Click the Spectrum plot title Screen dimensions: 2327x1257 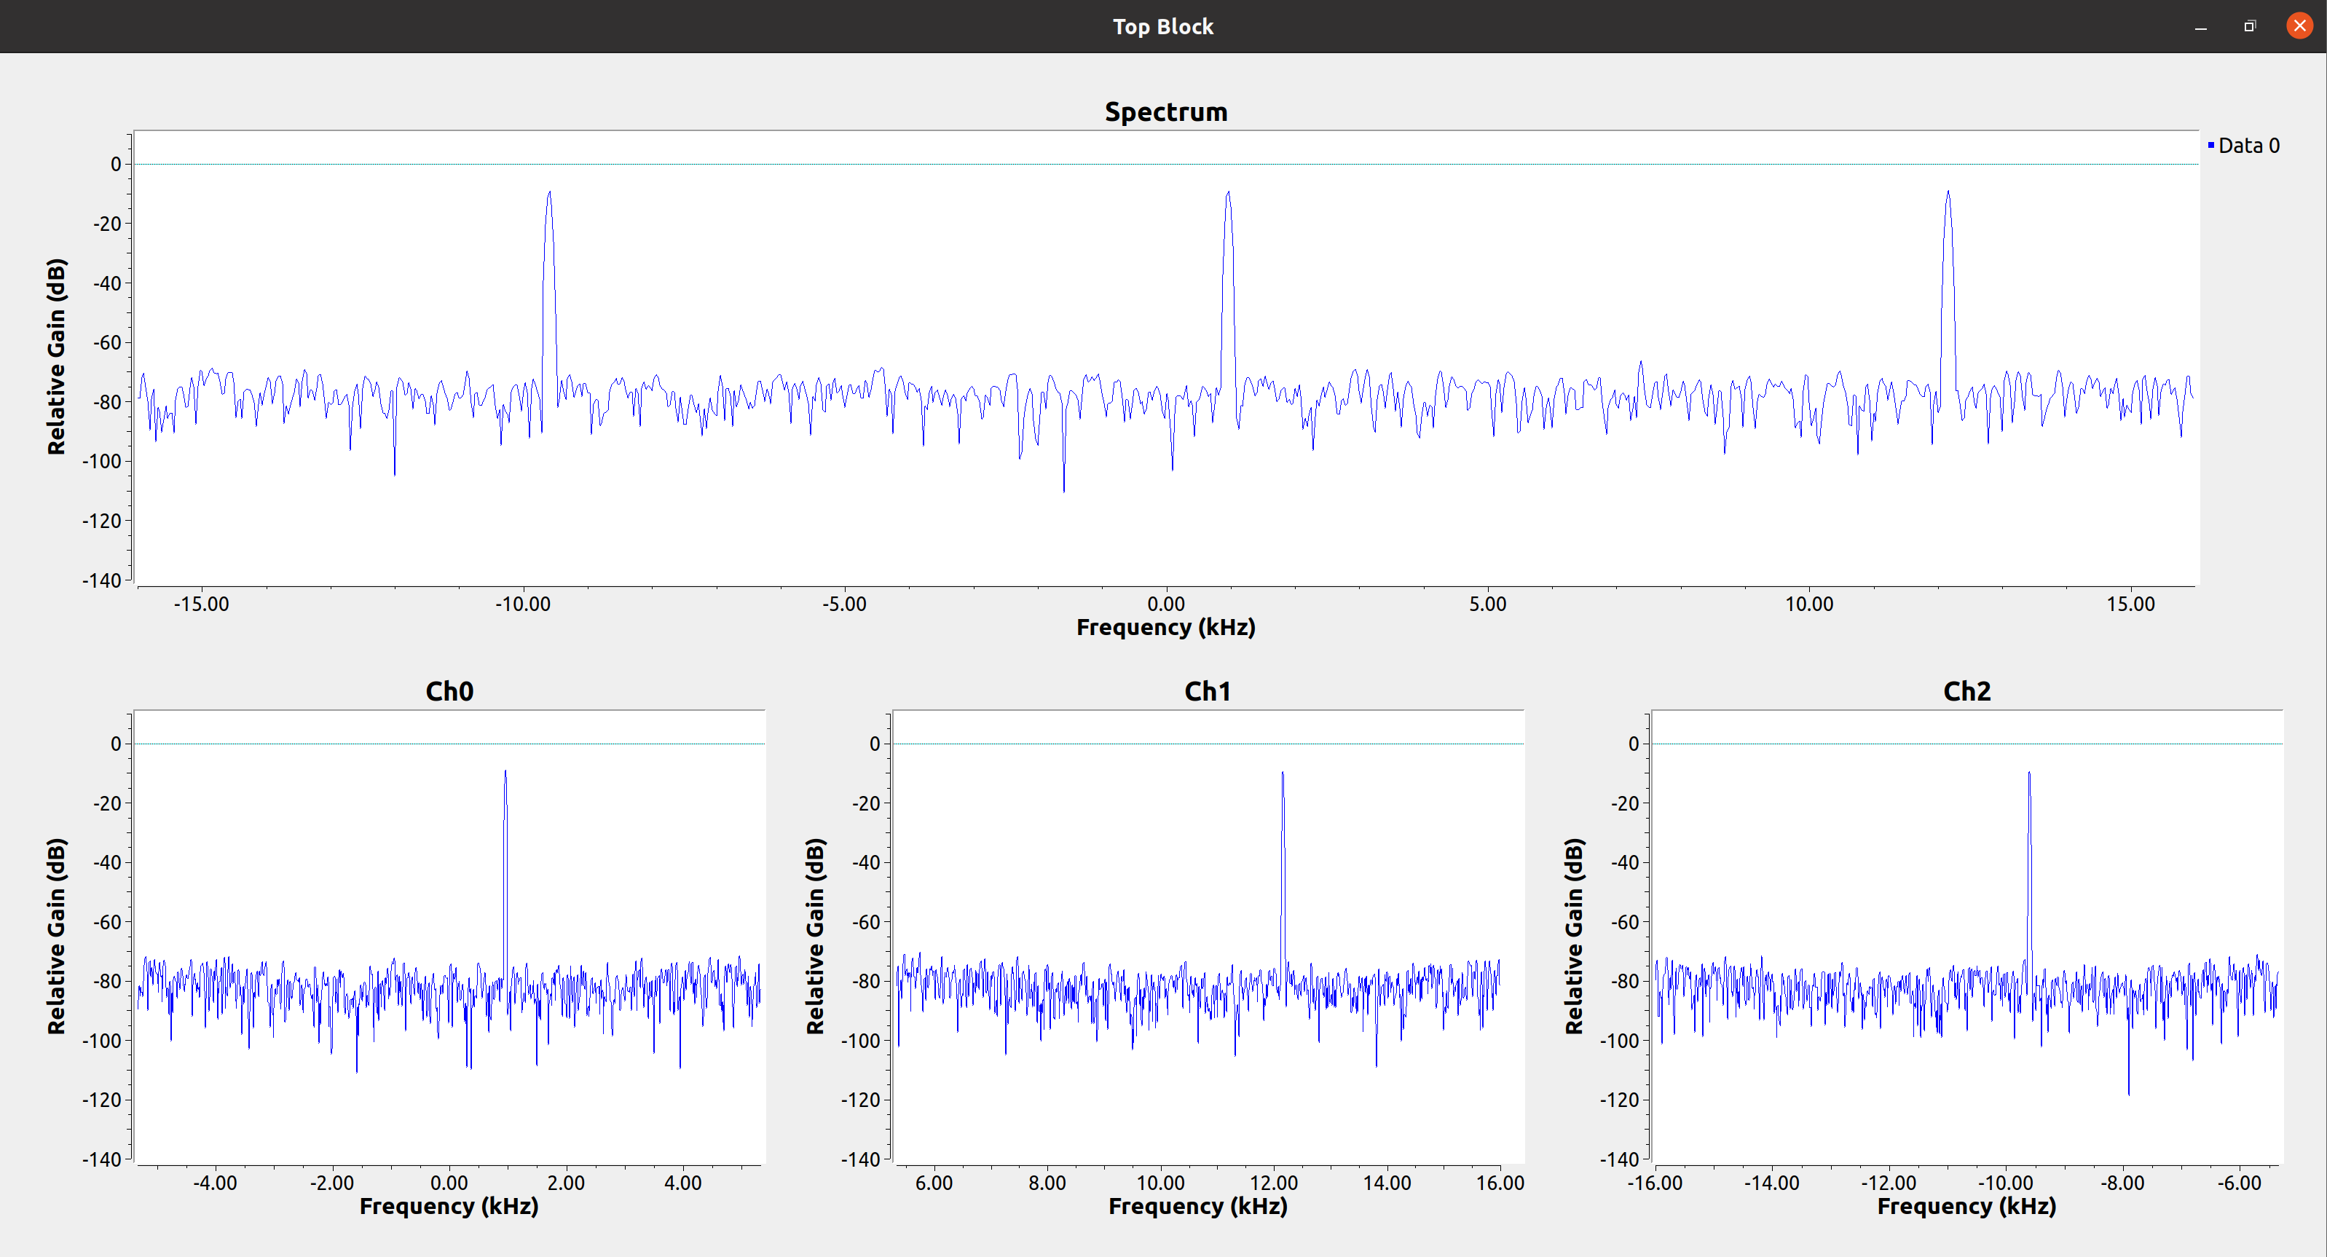[x=1165, y=111]
